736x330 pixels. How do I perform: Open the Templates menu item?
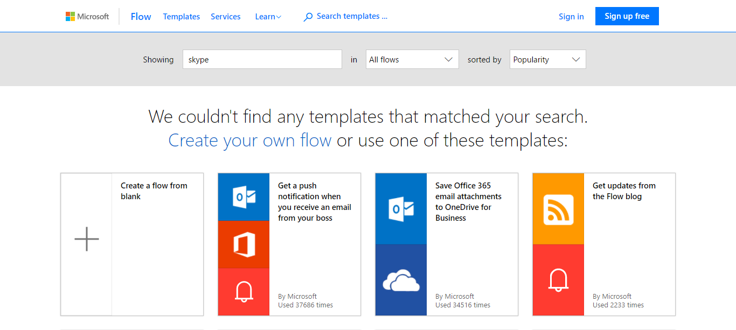(182, 17)
